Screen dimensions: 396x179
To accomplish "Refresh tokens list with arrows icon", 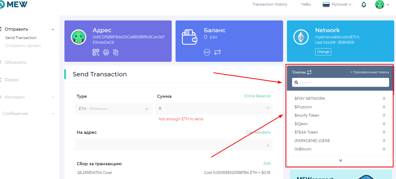I will (309, 72).
